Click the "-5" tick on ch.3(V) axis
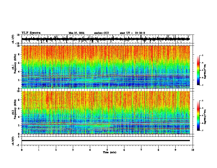 [19, 145]
